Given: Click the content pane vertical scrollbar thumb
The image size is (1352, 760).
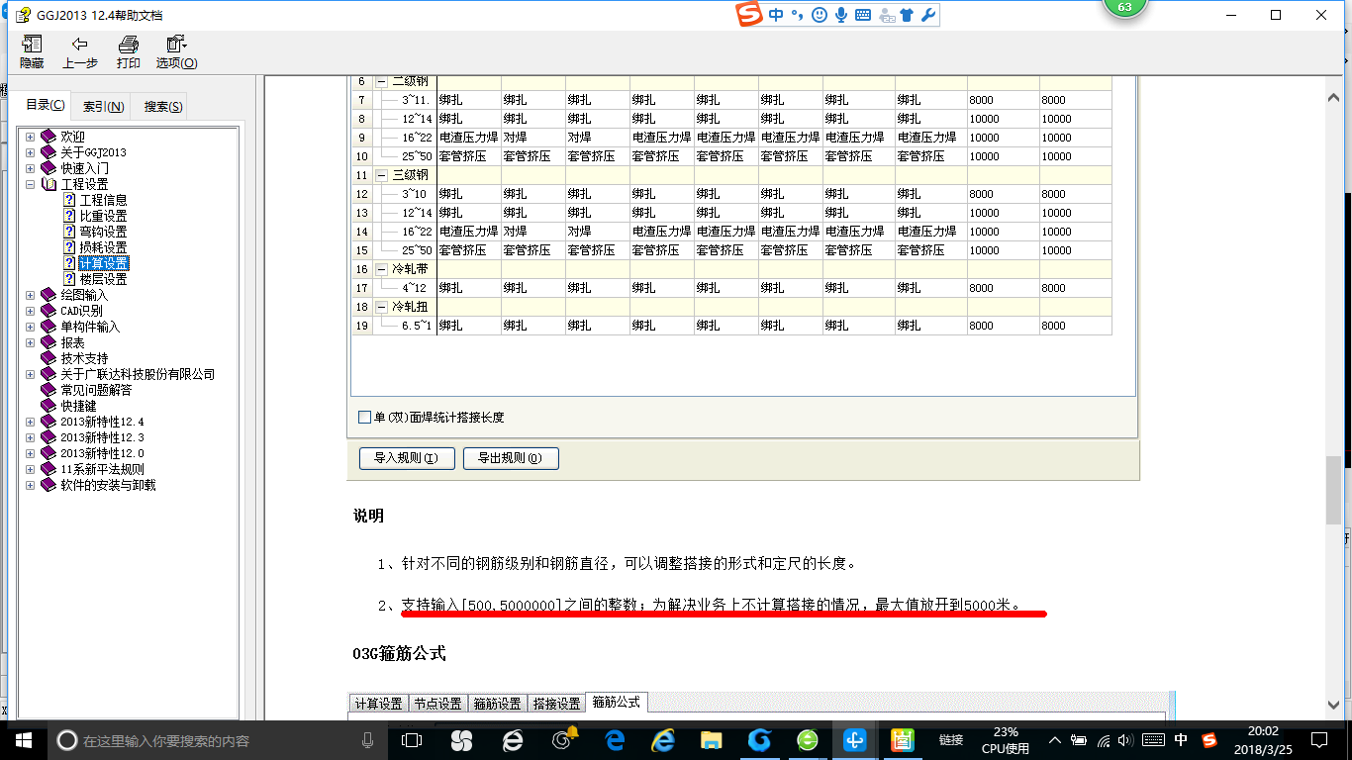Looking at the screenshot, I should click(x=1333, y=490).
